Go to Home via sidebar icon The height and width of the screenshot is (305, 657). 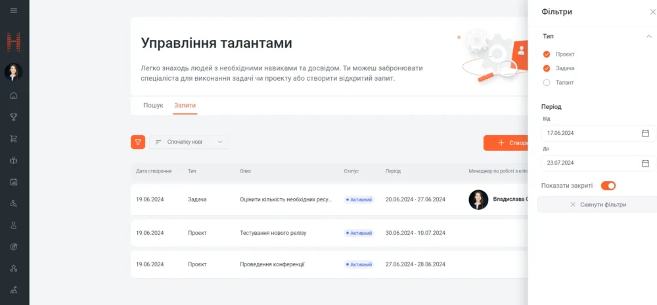[14, 96]
